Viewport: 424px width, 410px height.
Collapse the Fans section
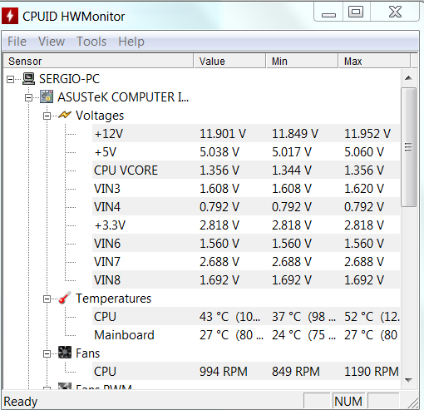[47, 353]
